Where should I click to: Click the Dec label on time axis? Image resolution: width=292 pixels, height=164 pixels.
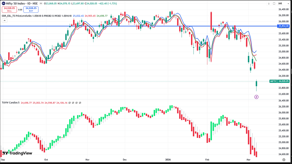point(125,160)
